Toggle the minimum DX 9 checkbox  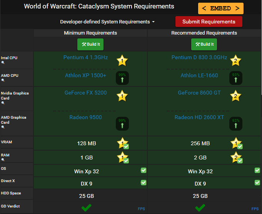tap(144, 182)
